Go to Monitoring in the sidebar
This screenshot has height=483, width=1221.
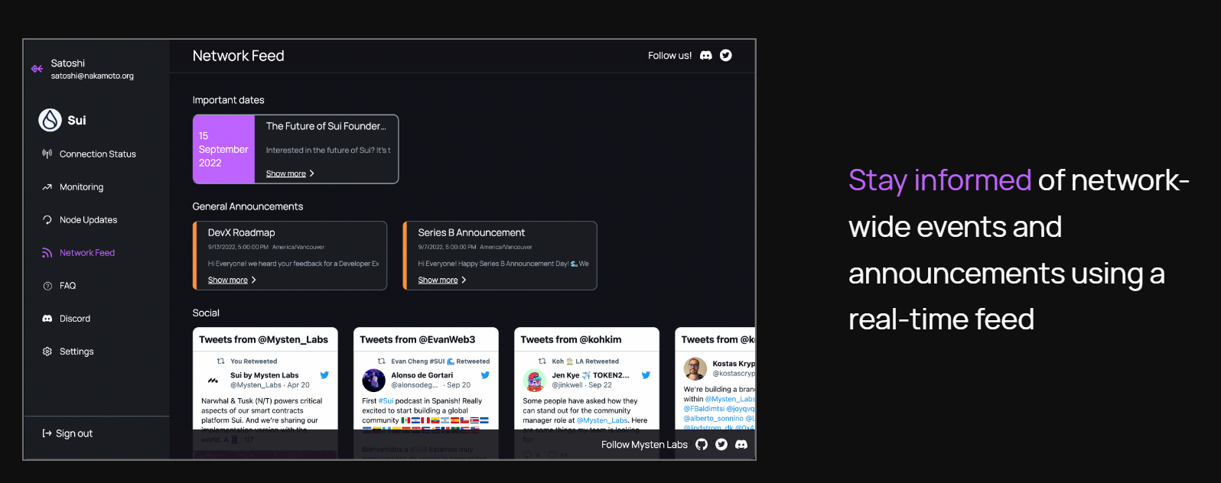pyautogui.click(x=81, y=187)
